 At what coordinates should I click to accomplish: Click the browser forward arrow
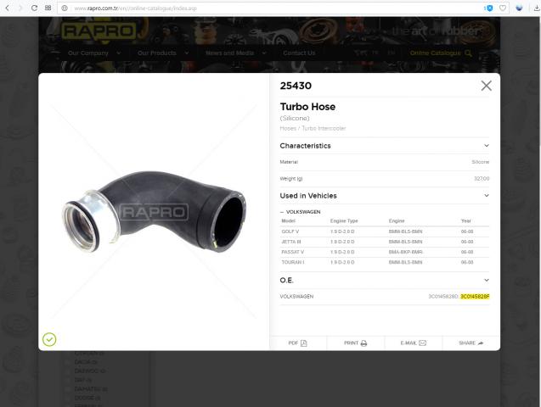(x=20, y=8)
